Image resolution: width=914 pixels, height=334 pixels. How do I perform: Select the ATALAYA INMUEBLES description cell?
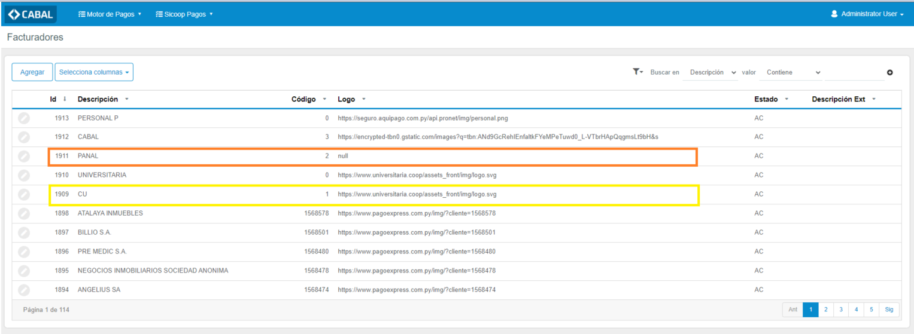click(110, 213)
